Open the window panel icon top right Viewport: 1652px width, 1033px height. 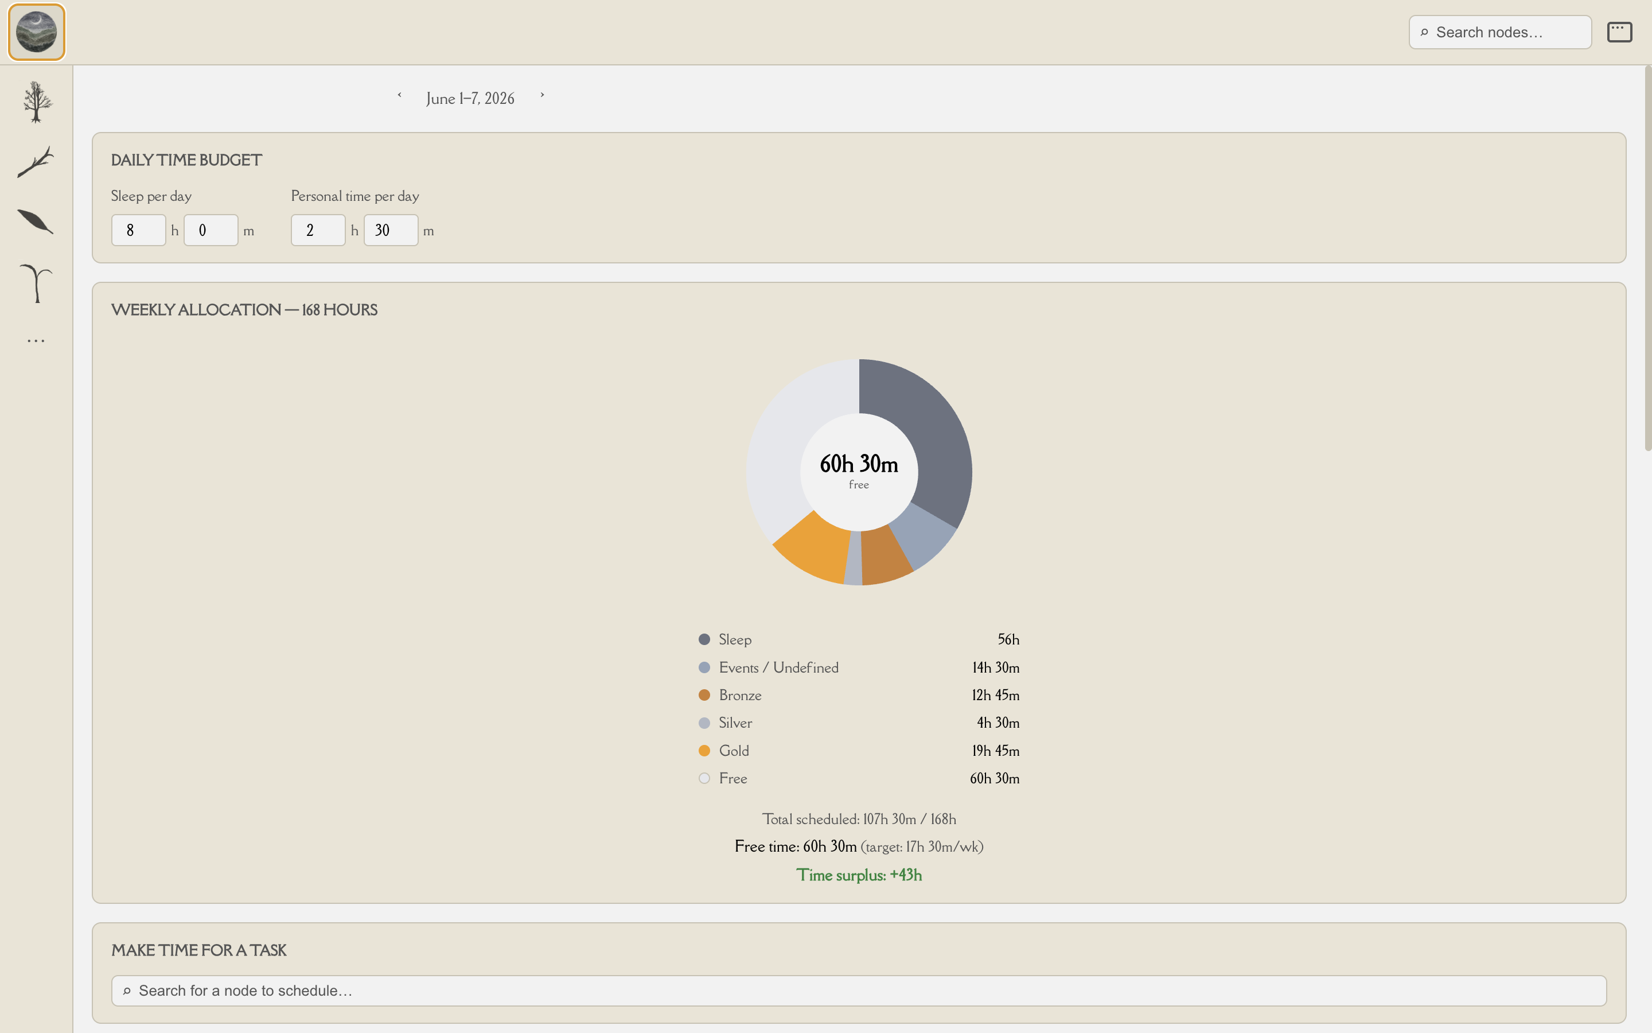[1619, 32]
